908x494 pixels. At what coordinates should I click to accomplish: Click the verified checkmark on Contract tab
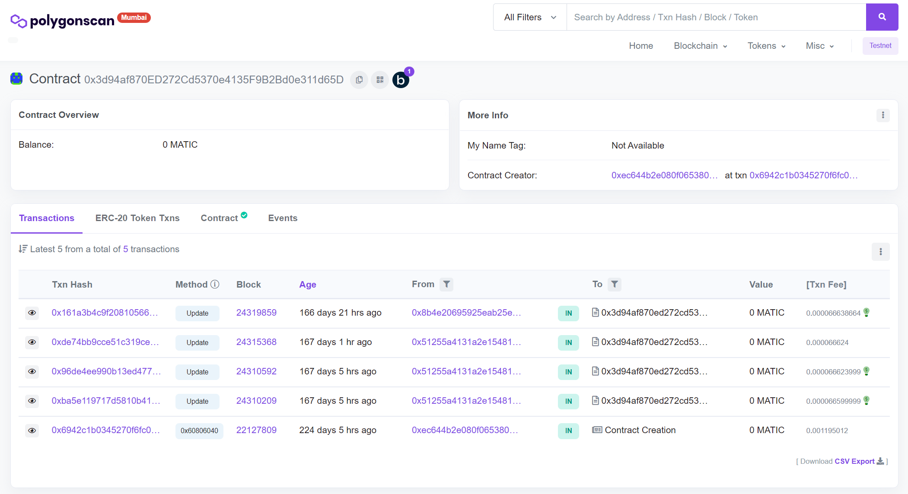click(x=244, y=215)
